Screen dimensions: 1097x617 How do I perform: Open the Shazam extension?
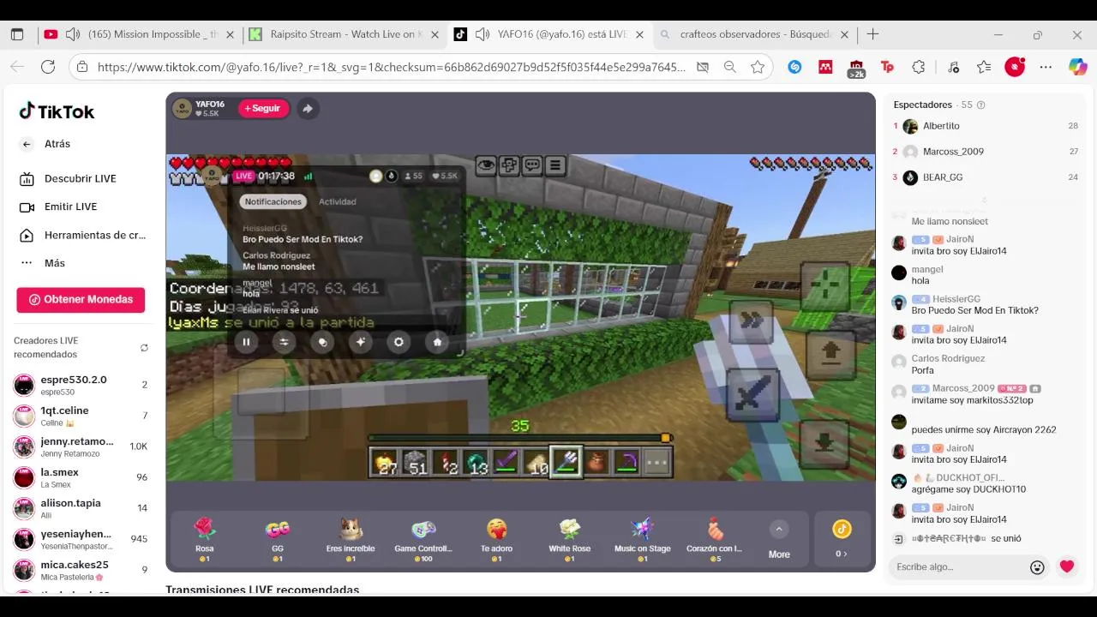coord(794,67)
